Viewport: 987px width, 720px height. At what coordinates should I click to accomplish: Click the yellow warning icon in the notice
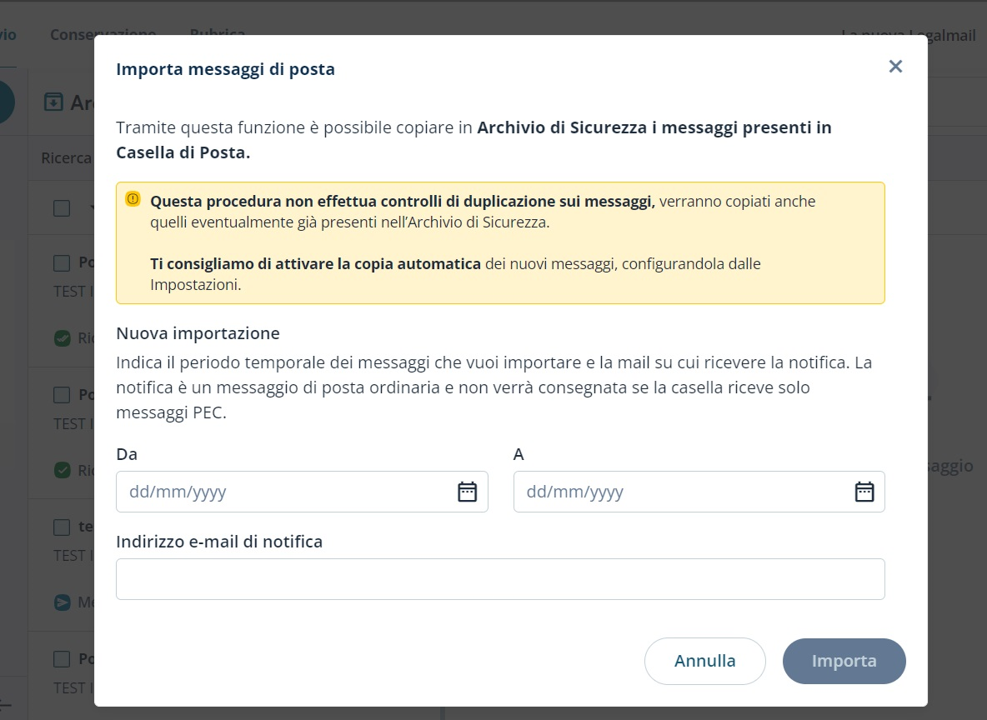[133, 199]
